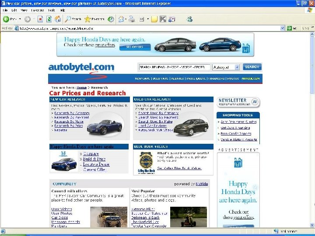Open the Photos navigation link

pyautogui.click(x=233, y=79)
